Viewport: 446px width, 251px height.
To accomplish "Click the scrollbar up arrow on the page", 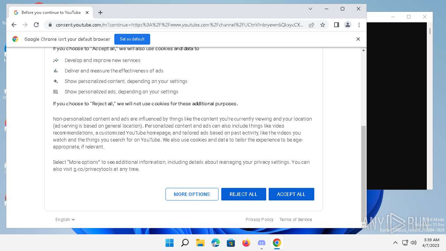I will (363, 50).
